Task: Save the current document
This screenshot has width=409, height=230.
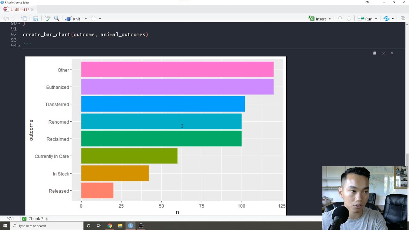Action: [x=36, y=19]
